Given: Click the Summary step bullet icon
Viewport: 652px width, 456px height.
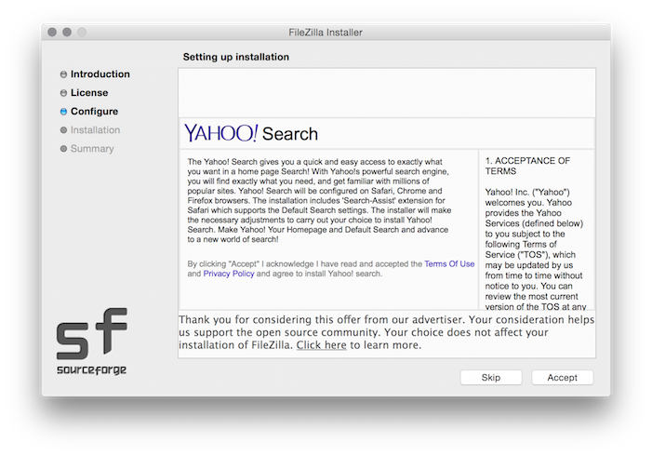Looking at the screenshot, I should click(x=63, y=149).
